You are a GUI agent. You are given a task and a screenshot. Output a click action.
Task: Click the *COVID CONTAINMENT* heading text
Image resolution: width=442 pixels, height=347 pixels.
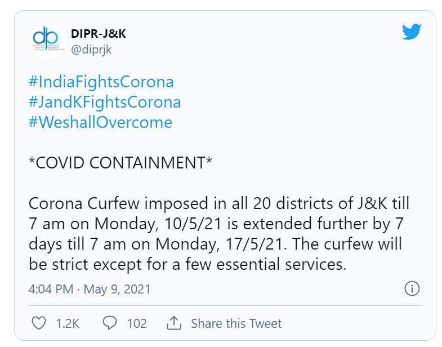point(120,163)
